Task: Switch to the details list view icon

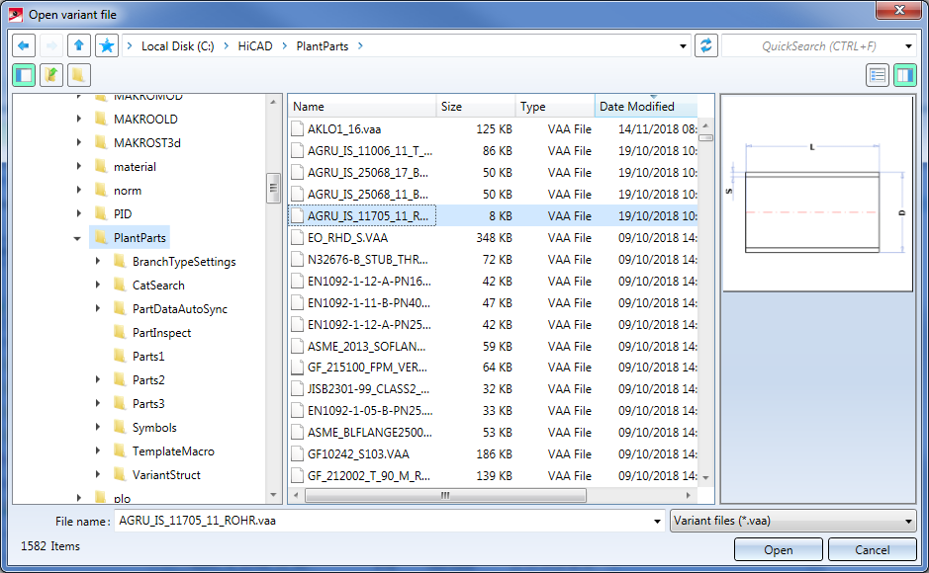Action: point(877,75)
